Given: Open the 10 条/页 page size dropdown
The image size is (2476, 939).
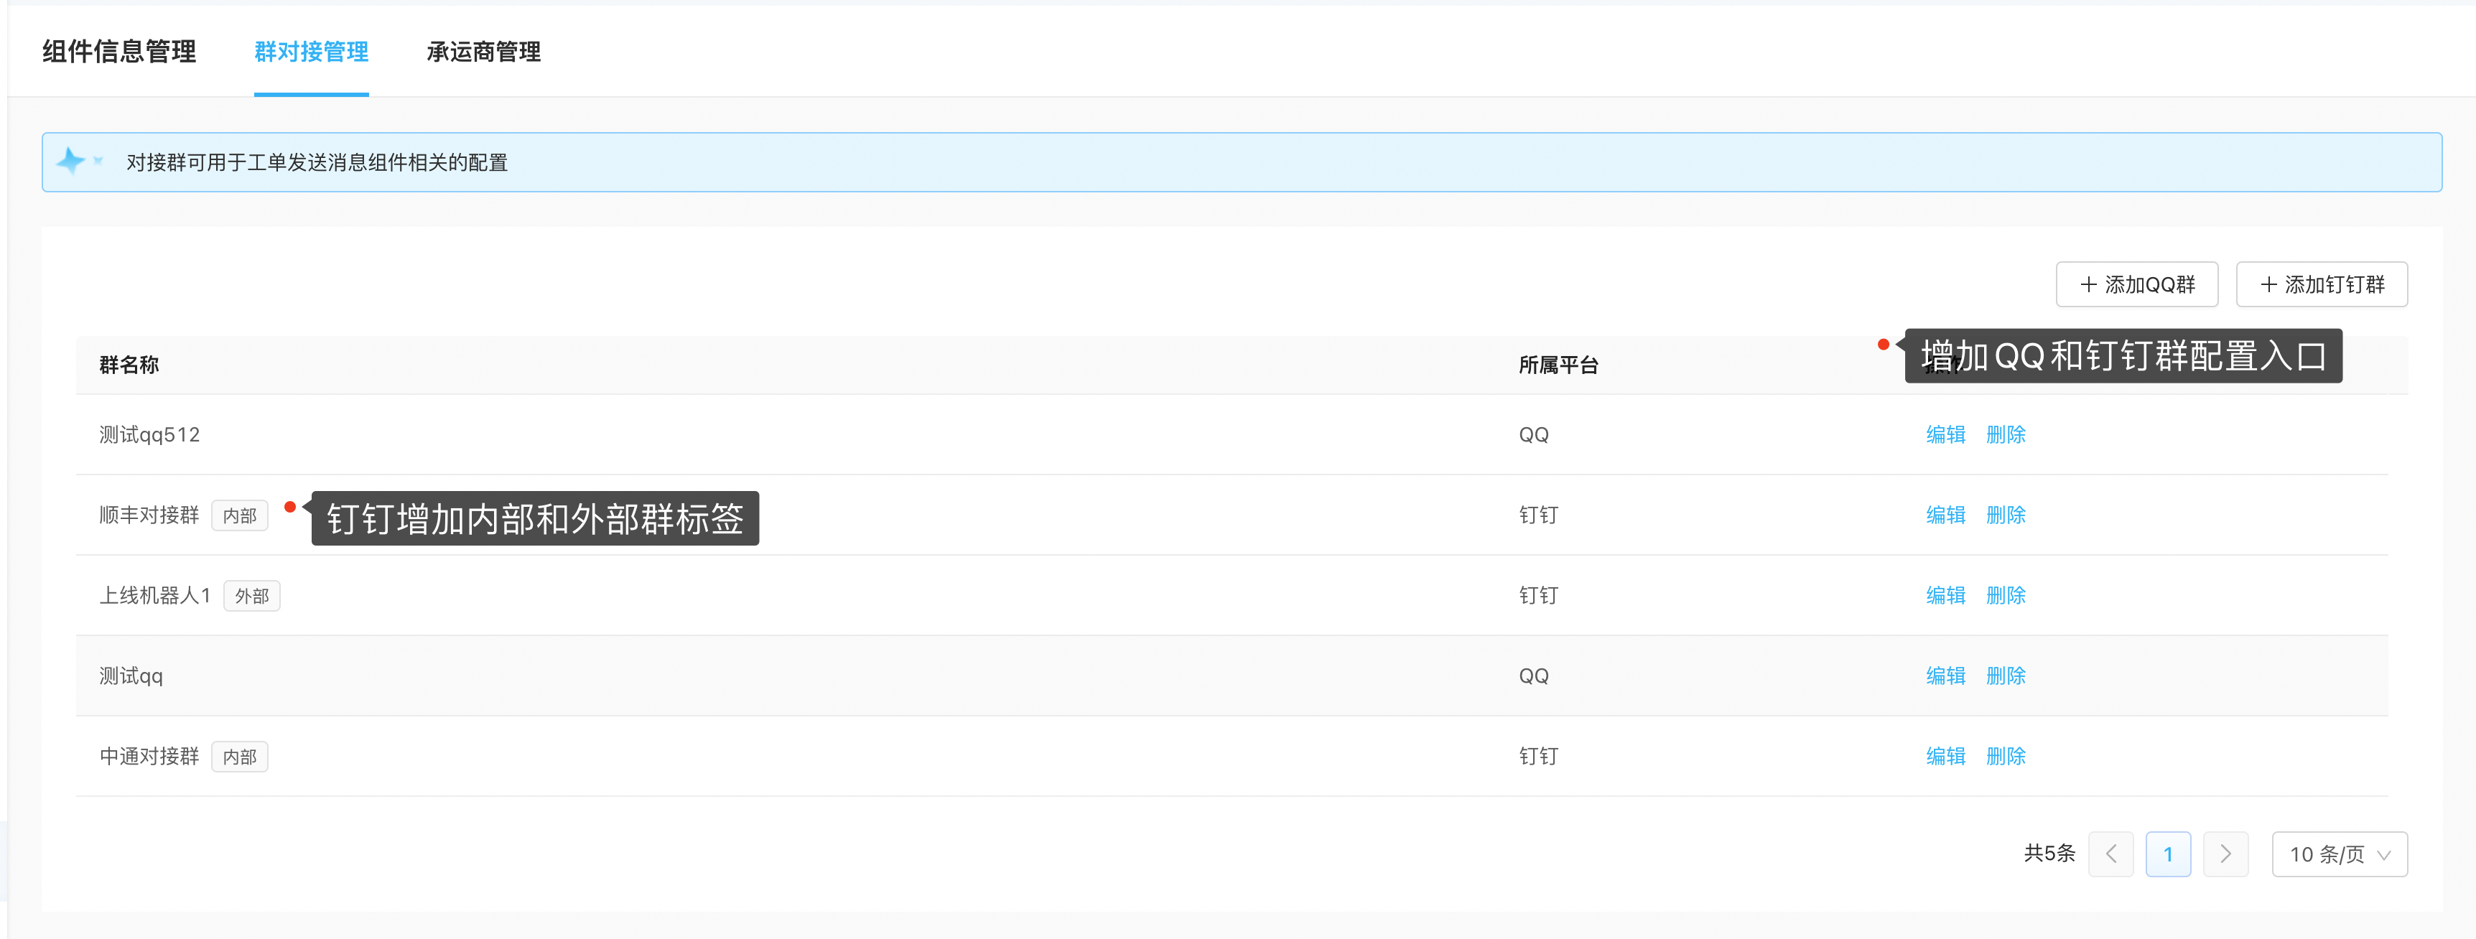Looking at the screenshot, I should point(2340,854).
